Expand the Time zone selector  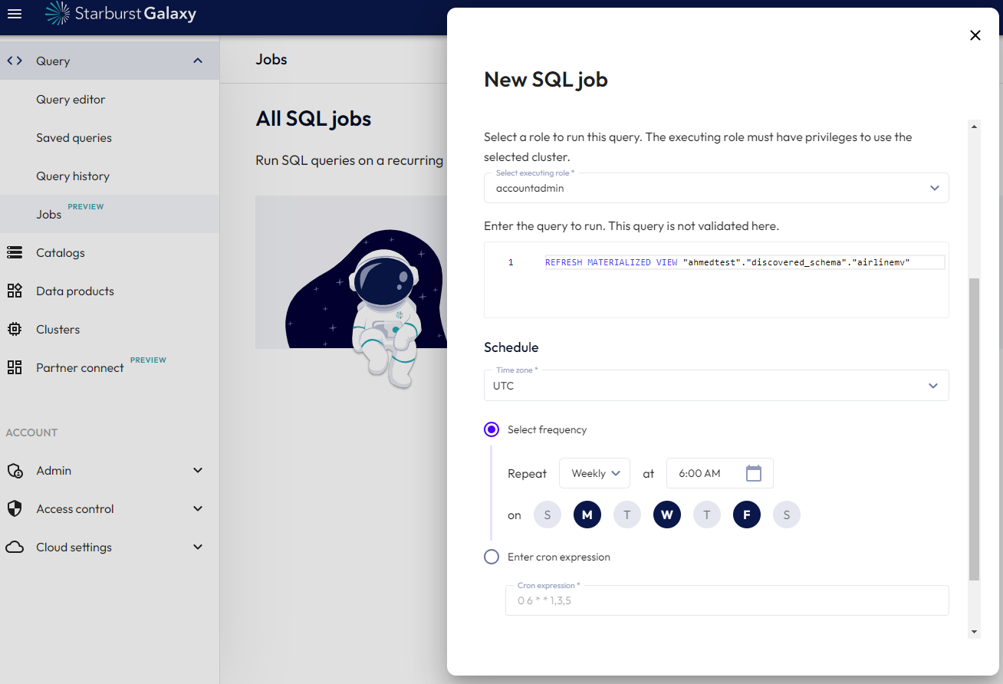933,386
